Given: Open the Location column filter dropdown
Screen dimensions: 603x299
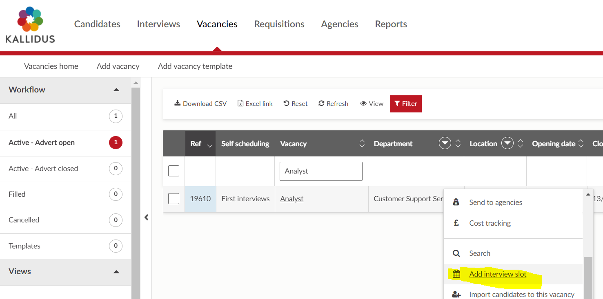Looking at the screenshot, I should coord(507,143).
